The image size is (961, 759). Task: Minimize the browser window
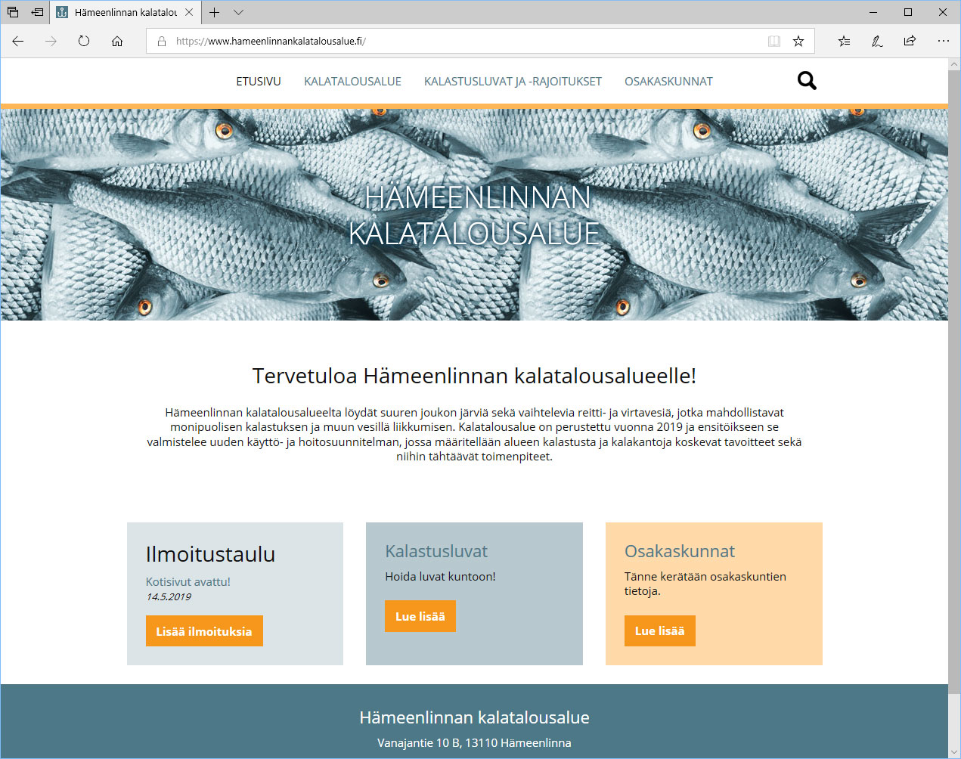873,12
